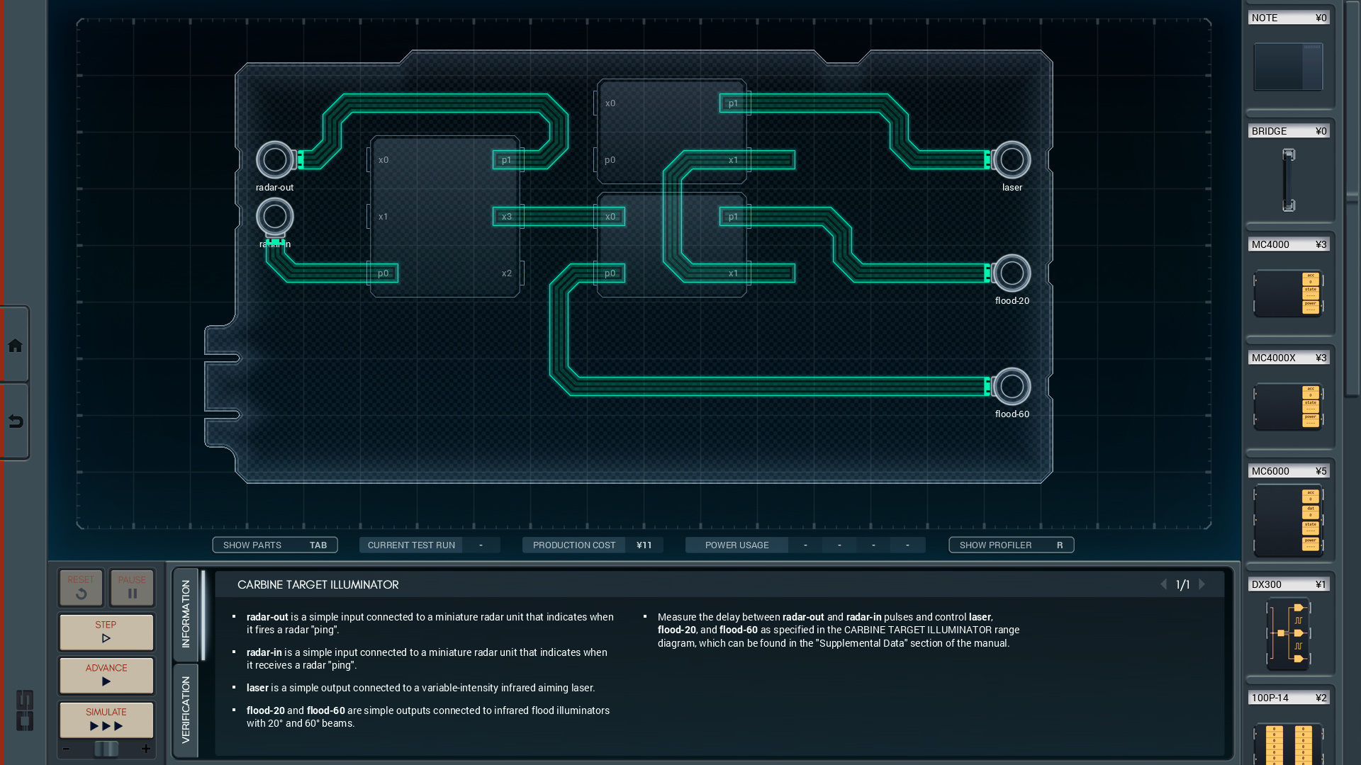Screen dimensions: 1361x765
Task: Pick the Bridge part from parts list
Action: (1288, 179)
